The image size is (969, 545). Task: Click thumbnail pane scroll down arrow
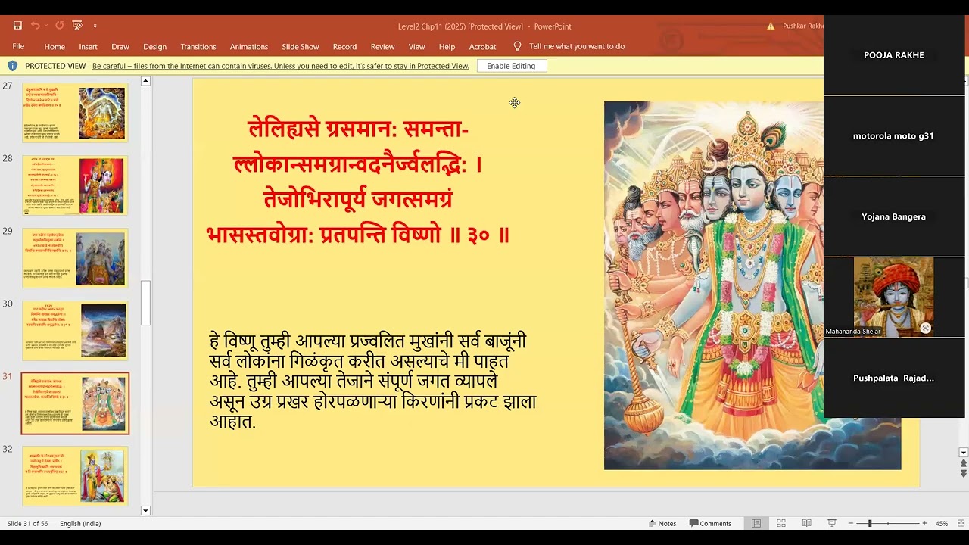tap(145, 510)
